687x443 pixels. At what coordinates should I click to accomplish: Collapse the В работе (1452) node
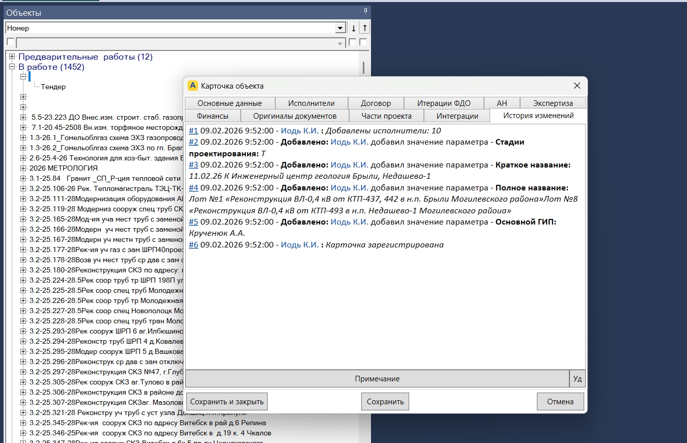coord(12,67)
